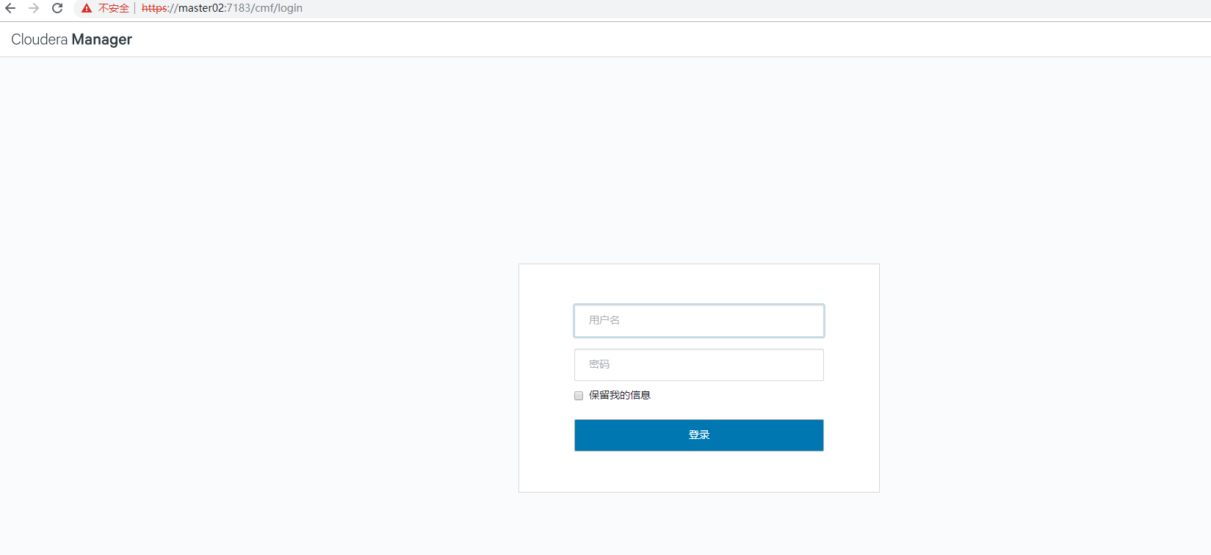Click the 密码 placeholder text

tap(599, 364)
